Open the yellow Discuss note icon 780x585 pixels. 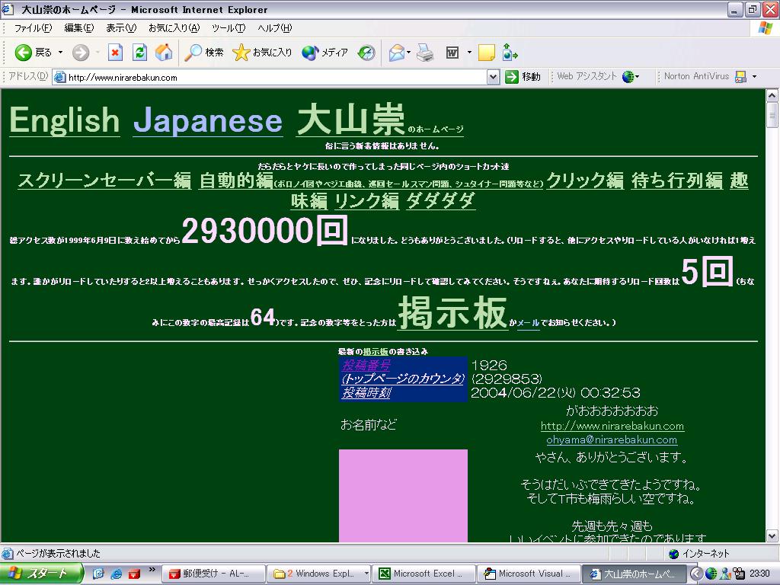point(487,53)
